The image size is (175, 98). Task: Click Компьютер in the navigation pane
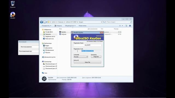(48, 62)
